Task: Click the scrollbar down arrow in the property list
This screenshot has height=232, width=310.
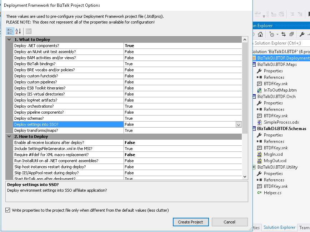Action: 245,176
